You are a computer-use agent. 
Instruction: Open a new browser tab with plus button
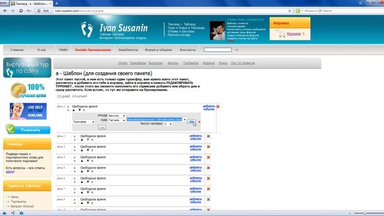point(56,4)
